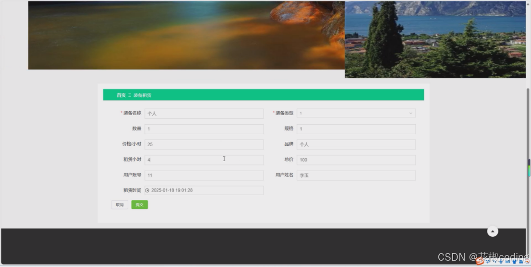Click the 总价 label text
Screen dimensions: 531x267
(x=289, y=160)
